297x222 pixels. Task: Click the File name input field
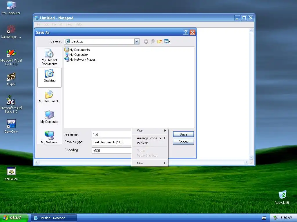pos(112,134)
